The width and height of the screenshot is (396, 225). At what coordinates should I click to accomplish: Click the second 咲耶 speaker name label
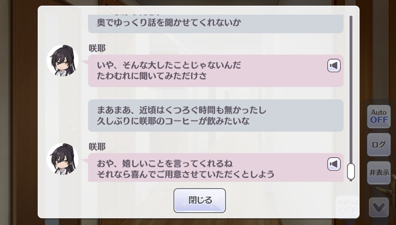click(97, 147)
